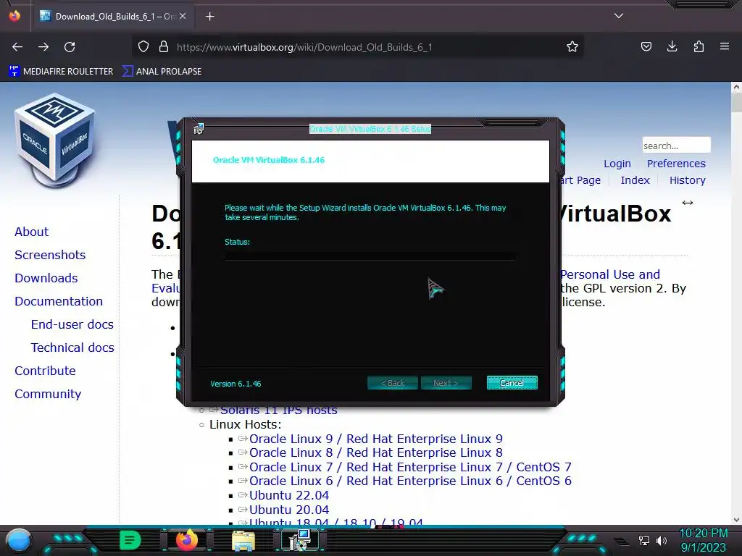Click the VirtualBox Oracle cube logo
The width and height of the screenshot is (742, 556).
click(x=54, y=140)
